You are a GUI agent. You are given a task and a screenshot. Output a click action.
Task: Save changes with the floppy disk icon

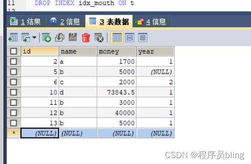73,37
